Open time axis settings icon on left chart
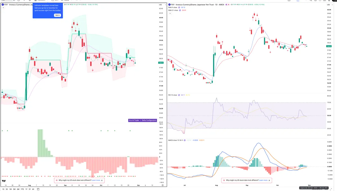 (163, 185)
